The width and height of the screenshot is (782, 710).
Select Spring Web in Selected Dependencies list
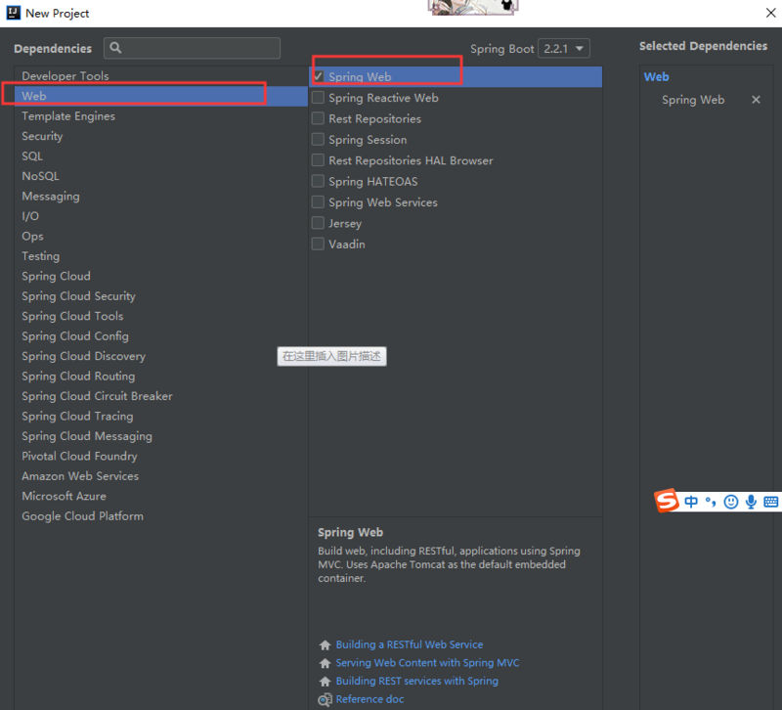(693, 100)
